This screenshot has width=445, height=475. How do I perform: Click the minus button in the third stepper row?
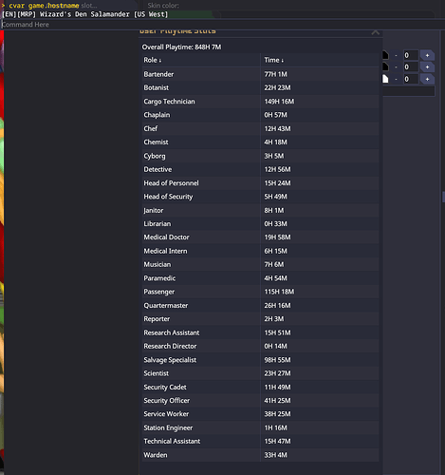coord(396,79)
